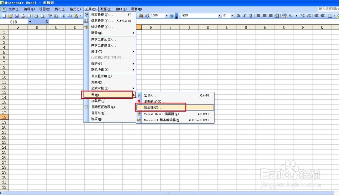
Task: Open the font size 12 dropdown
Action: tap(232, 16)
